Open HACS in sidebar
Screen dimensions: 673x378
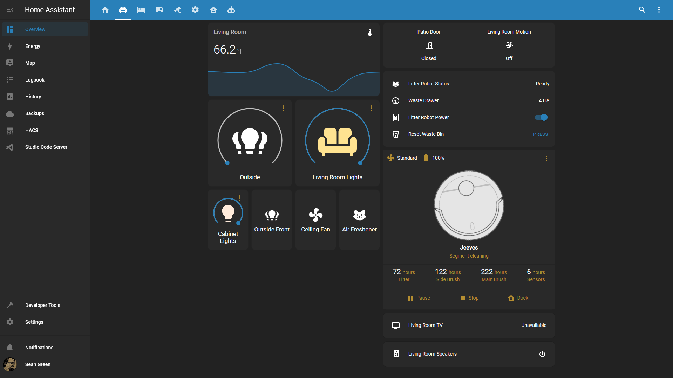(45, 130)
